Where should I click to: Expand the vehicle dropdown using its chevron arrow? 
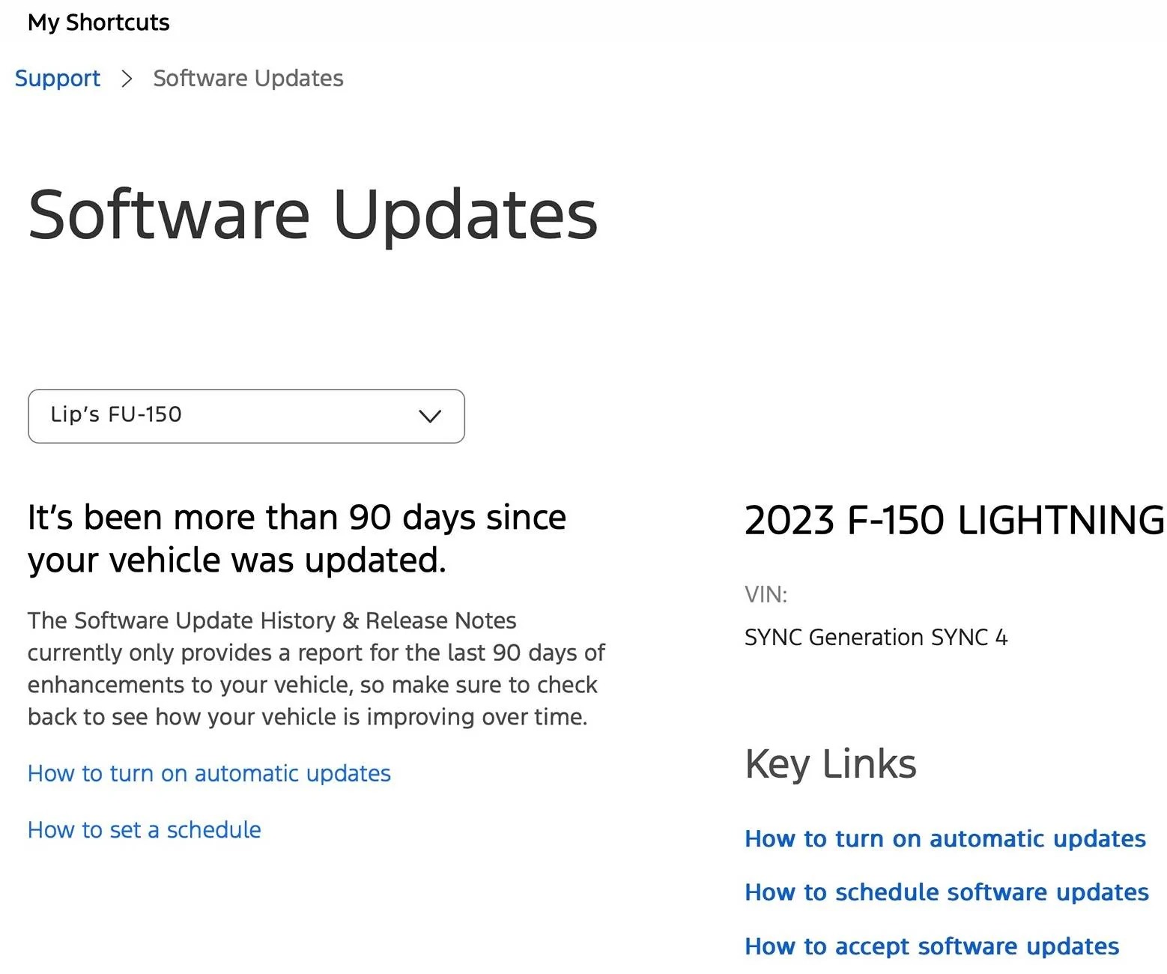coord(429,416)
